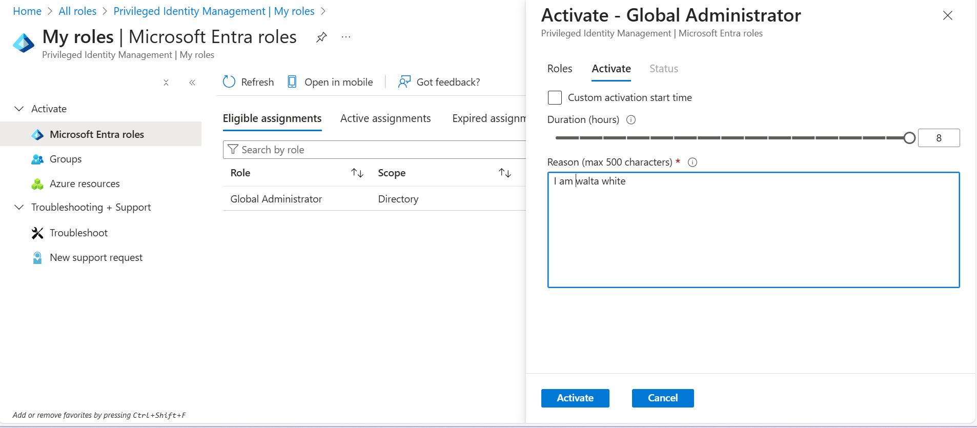Click the Cancel button
The image size is (977, 428).
tap(663, 398)
